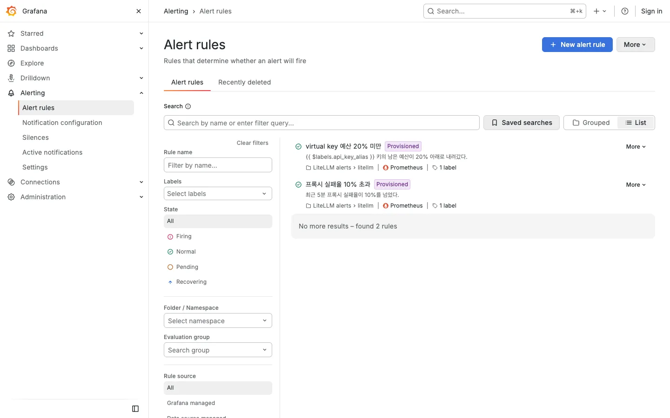
Task: Switch to Recently deleted tab
Action: [244, 82]
